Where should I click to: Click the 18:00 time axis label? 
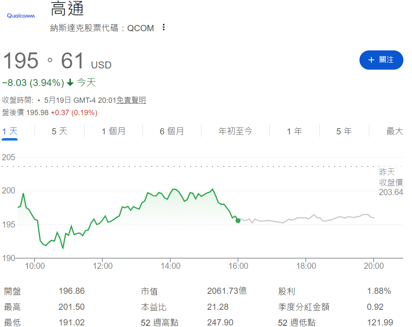point(306,266)
